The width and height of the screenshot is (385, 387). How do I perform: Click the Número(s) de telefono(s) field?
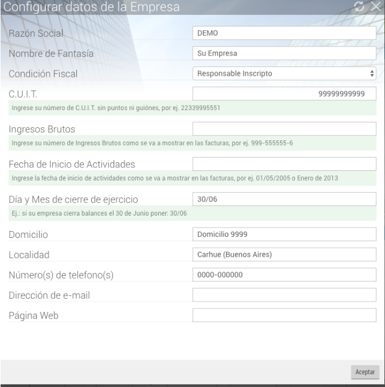(284, 275)
